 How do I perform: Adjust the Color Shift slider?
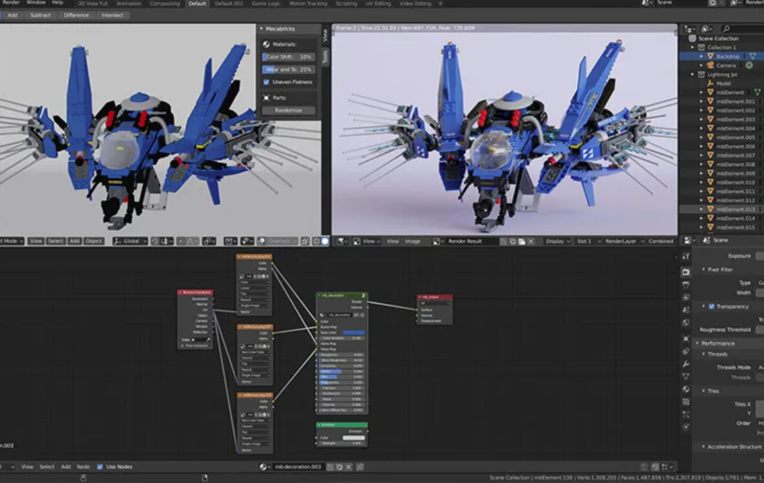(288, 57)
